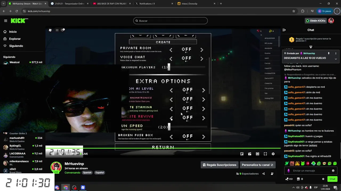Click MrHuevinp channel avatar
The image size is (341, 191).
tap(56, 167)
